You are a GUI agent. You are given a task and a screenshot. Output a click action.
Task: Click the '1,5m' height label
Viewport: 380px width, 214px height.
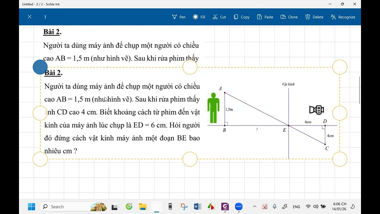[x=229, y=109]
